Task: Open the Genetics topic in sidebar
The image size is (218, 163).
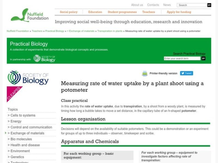Action: pyautogui.click(x=17, y=157)
